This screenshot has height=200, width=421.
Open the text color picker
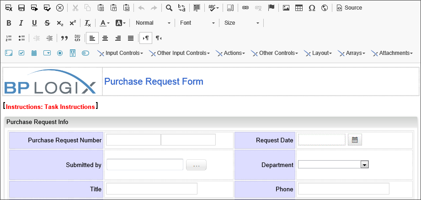click(105, 23)
